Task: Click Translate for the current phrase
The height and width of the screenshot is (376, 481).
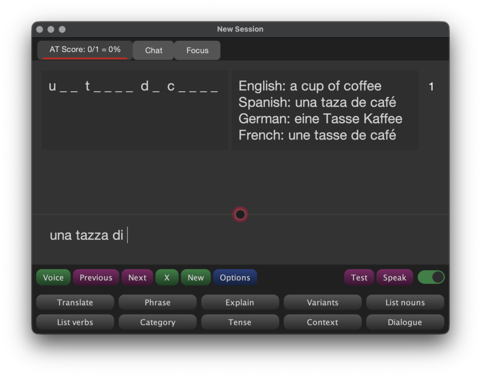Action: click(x=75, y=302)
